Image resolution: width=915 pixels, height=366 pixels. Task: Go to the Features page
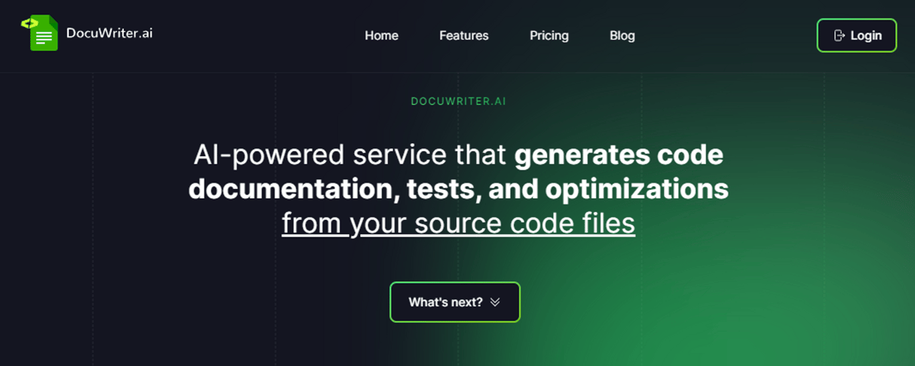click(x=464, y=36)
